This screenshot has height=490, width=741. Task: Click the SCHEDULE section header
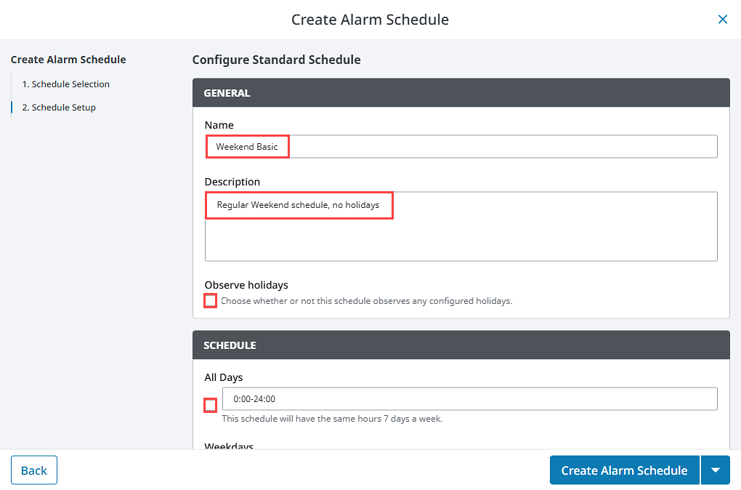tap(461, 345)
